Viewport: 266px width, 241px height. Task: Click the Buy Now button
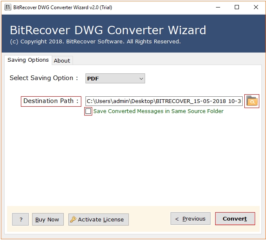pyautogui.click(x=48, y=219)
